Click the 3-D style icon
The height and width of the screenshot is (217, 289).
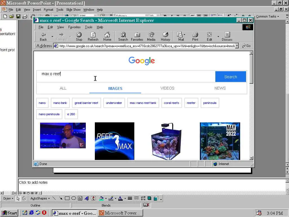point(156,198)
